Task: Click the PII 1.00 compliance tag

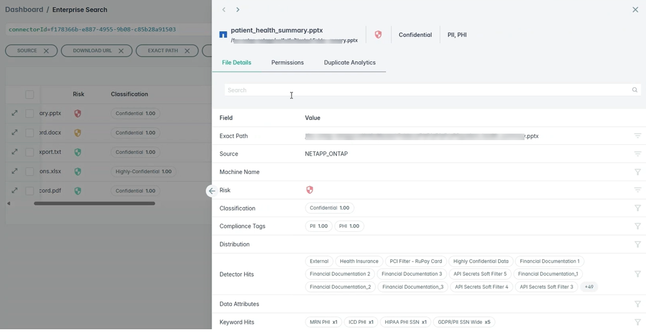Action: pos(318,226)
